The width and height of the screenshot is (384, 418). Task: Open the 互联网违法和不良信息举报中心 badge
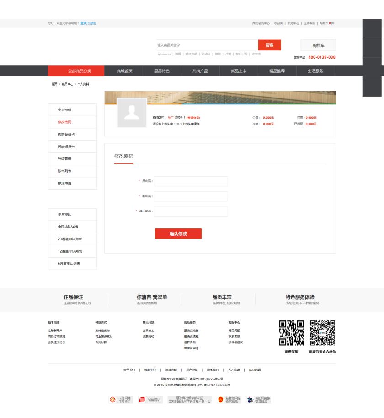click(189, 400)
